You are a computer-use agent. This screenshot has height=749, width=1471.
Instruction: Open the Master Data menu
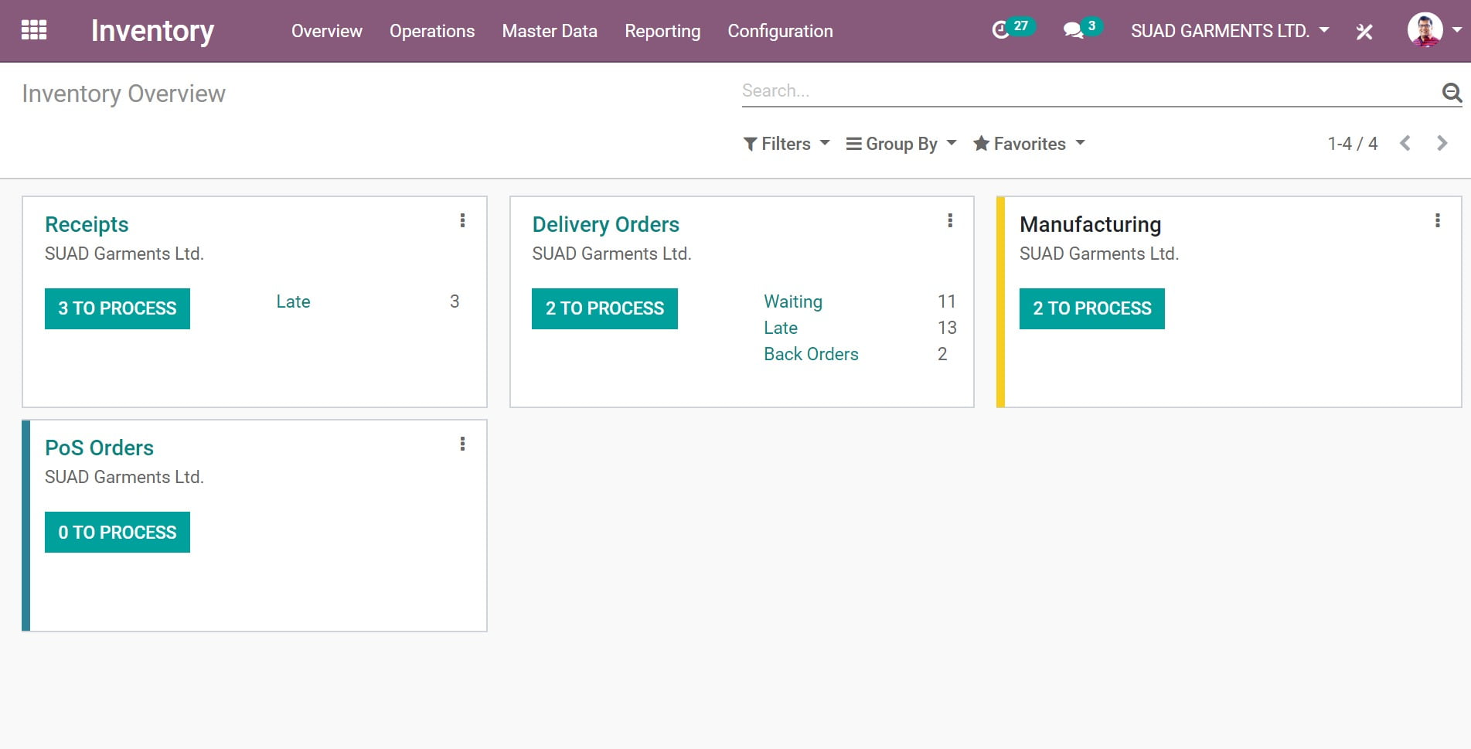click(x=550, y=31)
